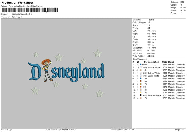Click the Colors value 10
187x132 pixels.
click(x=180, y=5)
